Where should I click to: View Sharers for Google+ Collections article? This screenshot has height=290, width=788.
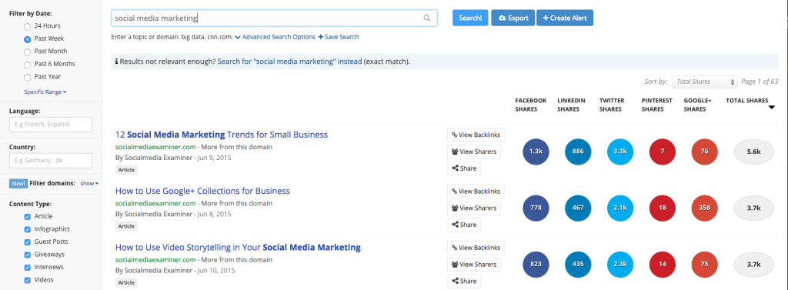point(474,208)
